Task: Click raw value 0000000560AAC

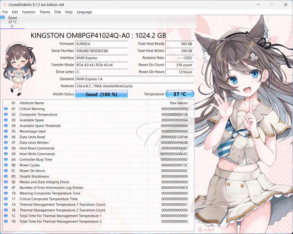Action: point(174,154)
